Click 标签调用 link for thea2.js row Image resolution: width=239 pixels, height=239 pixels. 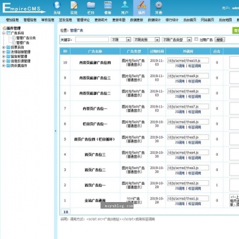coord(194,188)
